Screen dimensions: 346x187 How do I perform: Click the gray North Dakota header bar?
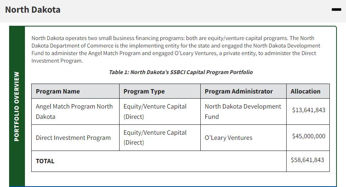pos(173,11)
